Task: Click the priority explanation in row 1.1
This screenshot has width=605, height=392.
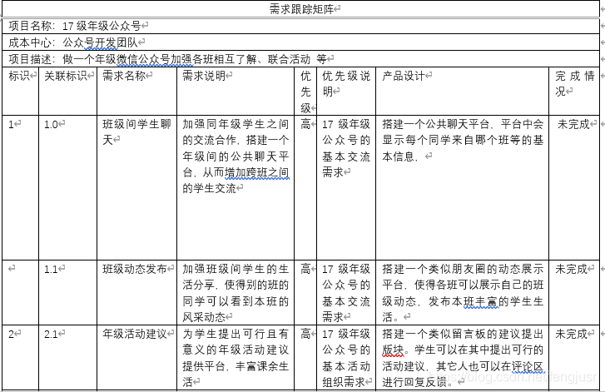Action: pyautogui.click(x=346, y=293)
